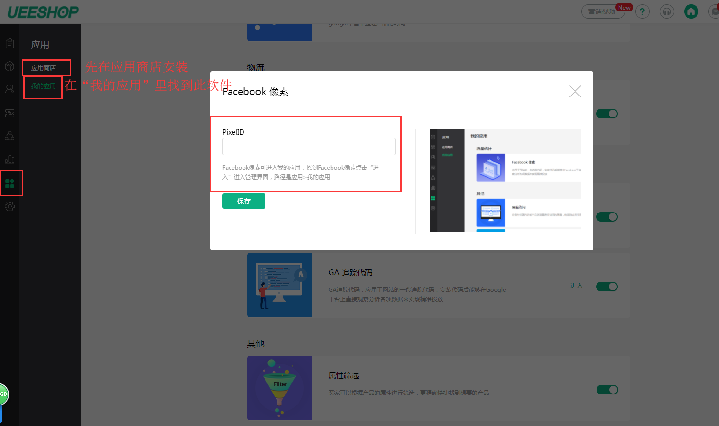Select 我的应用 in the 应用 submenu
The width and height of the screenshot is (719, 426).
tap(44, 86)
